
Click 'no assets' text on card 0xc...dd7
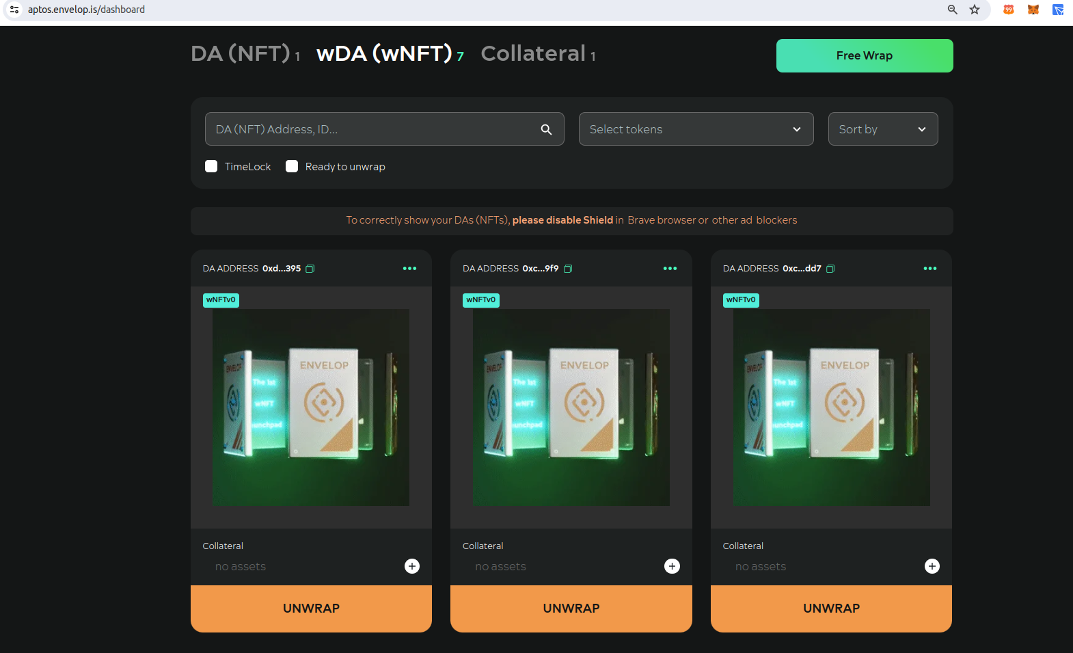click(x=761, y=566)
